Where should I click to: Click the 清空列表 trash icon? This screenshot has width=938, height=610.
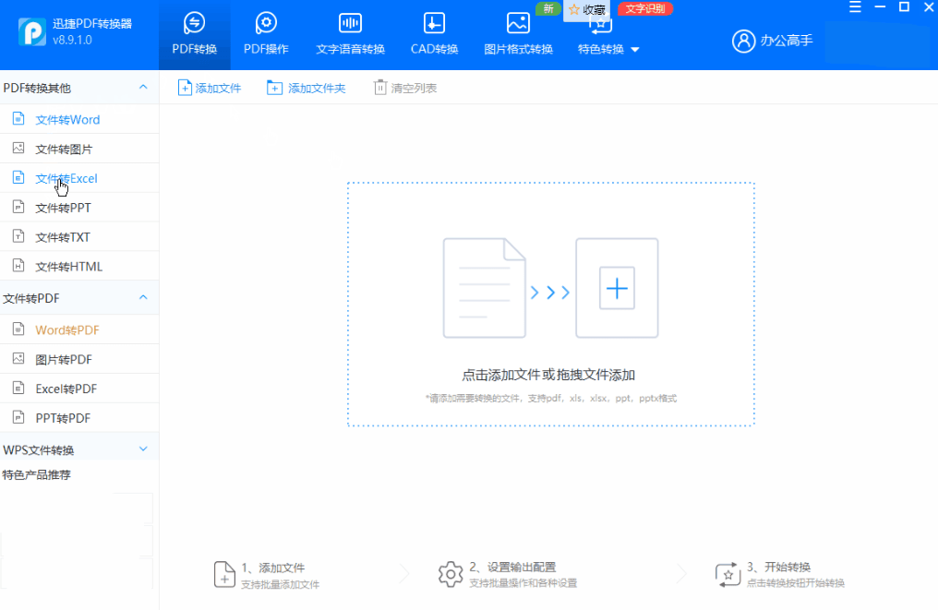[379, 88]
